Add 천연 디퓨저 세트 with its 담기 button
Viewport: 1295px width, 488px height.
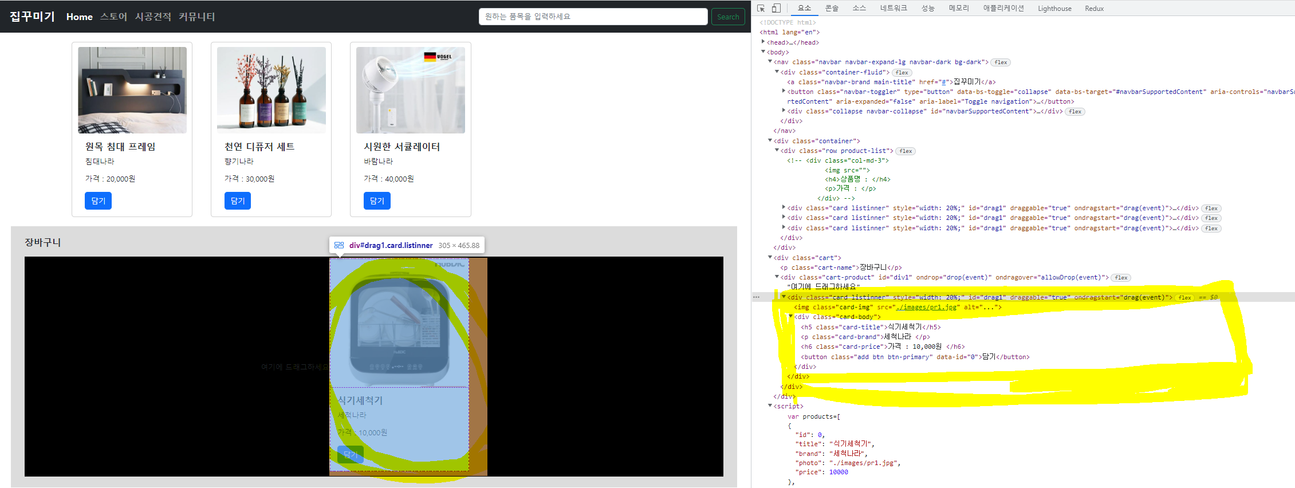(238, 201)
